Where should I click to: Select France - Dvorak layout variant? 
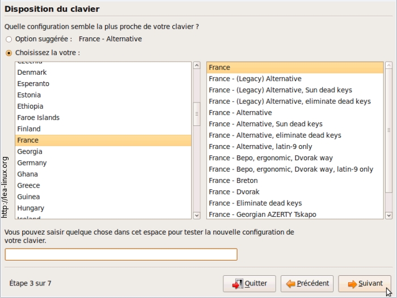click(x=234, y=191)
